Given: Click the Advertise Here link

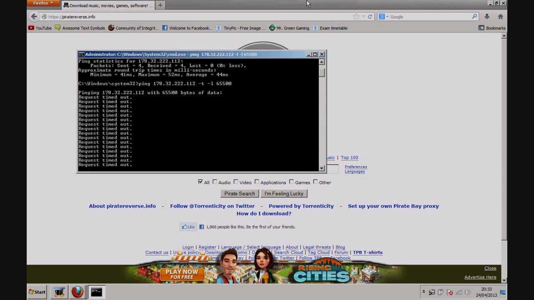Looking at the screenshot, I should 480,277.
